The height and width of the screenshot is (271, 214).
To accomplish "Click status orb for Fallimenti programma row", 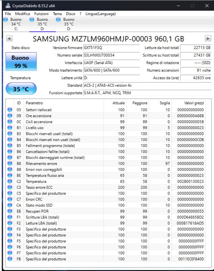I will (10, 146).
